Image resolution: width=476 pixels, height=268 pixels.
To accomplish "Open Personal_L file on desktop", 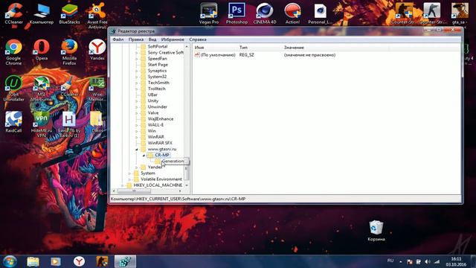I will pos(321,13).
